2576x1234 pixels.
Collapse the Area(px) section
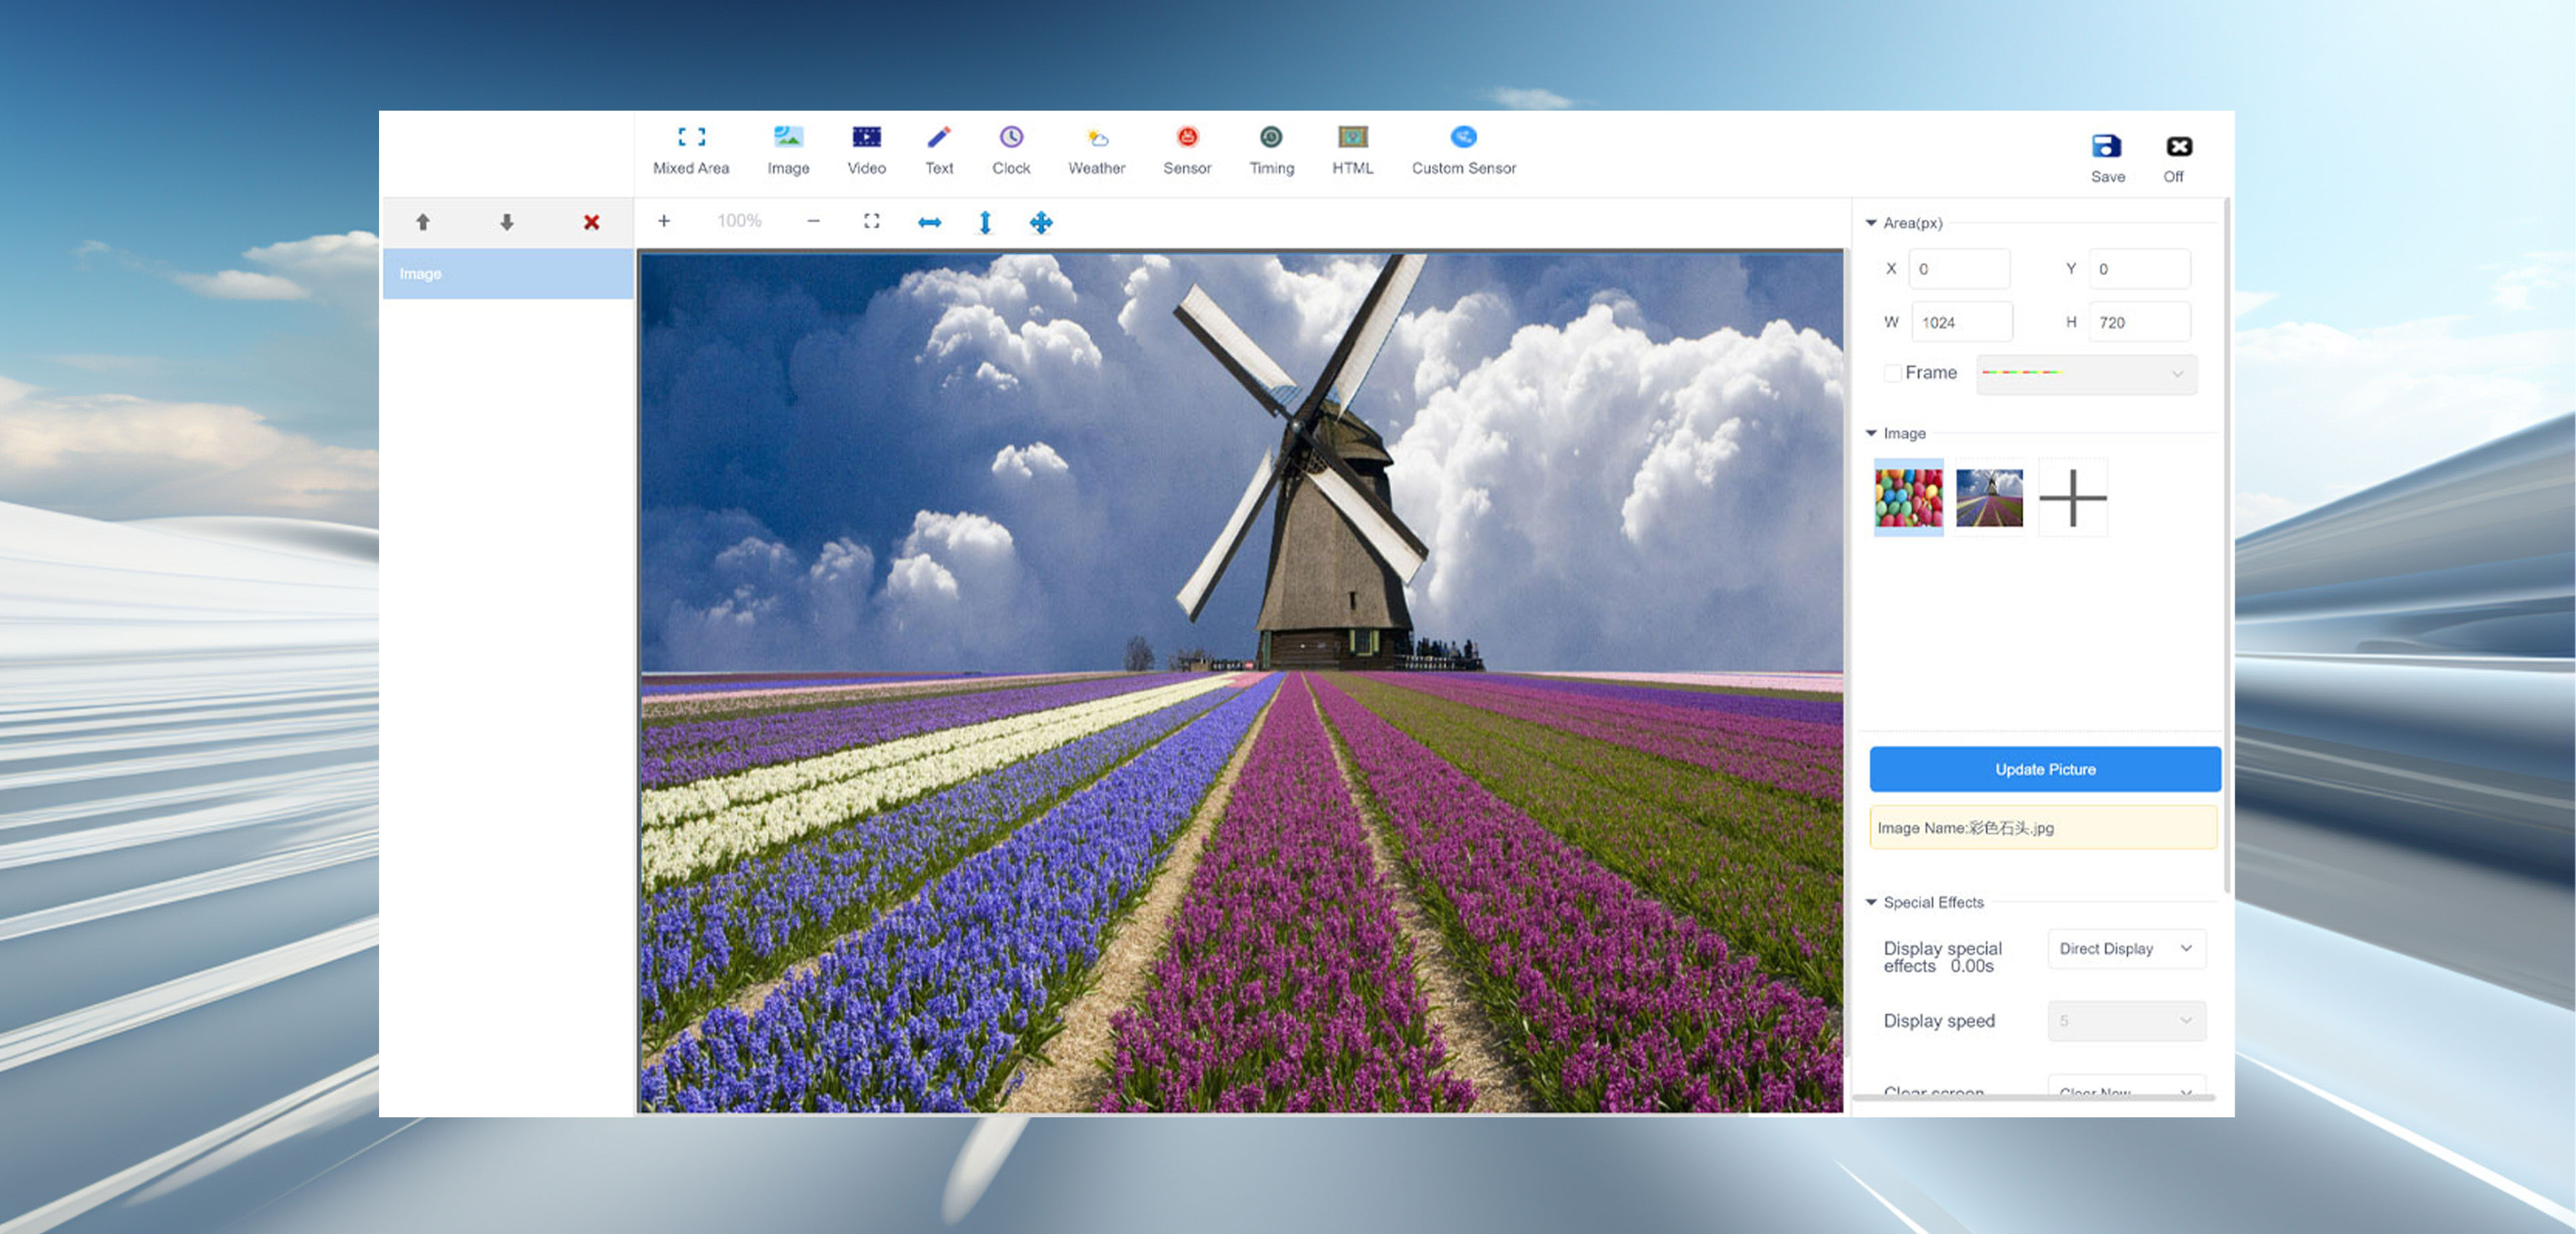pos(1871,223)
